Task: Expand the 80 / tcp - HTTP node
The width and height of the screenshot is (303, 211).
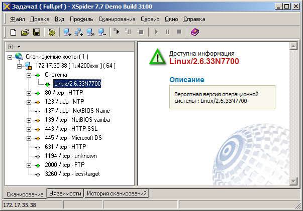Action: [x=29, y=93]
